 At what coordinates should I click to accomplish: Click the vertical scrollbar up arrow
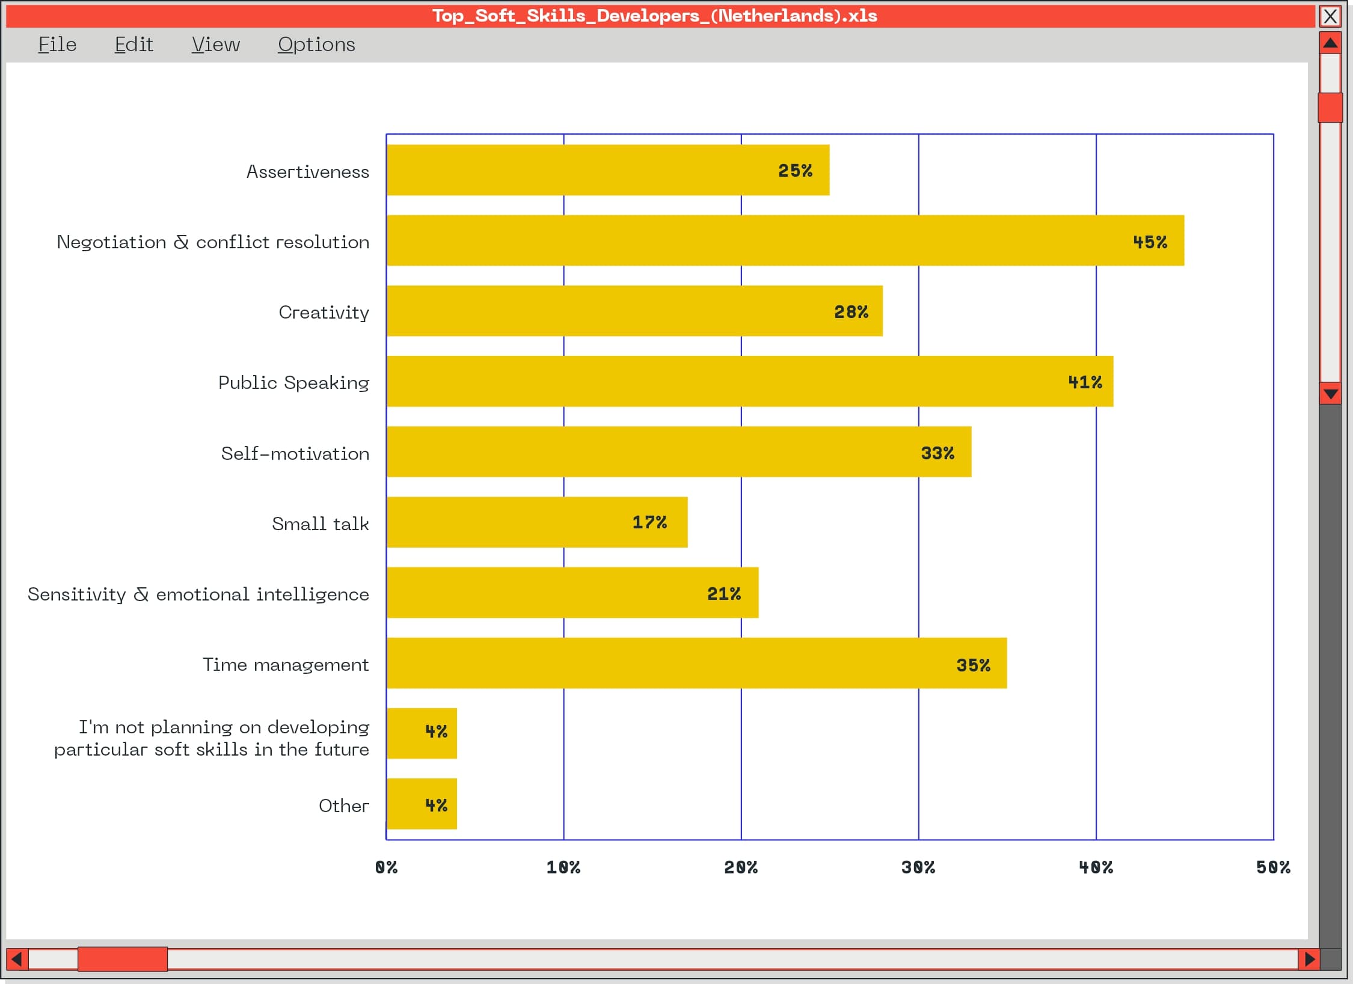click(1330, 43)
